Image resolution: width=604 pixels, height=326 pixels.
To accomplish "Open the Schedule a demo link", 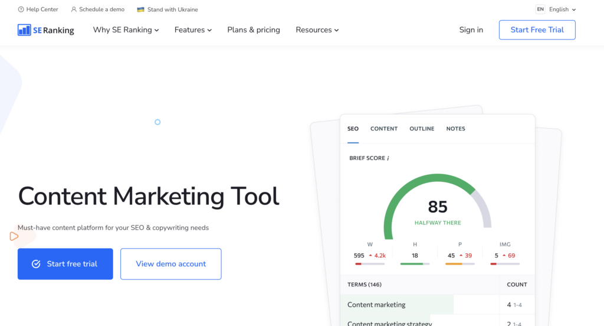I will [x=98, y=9].
